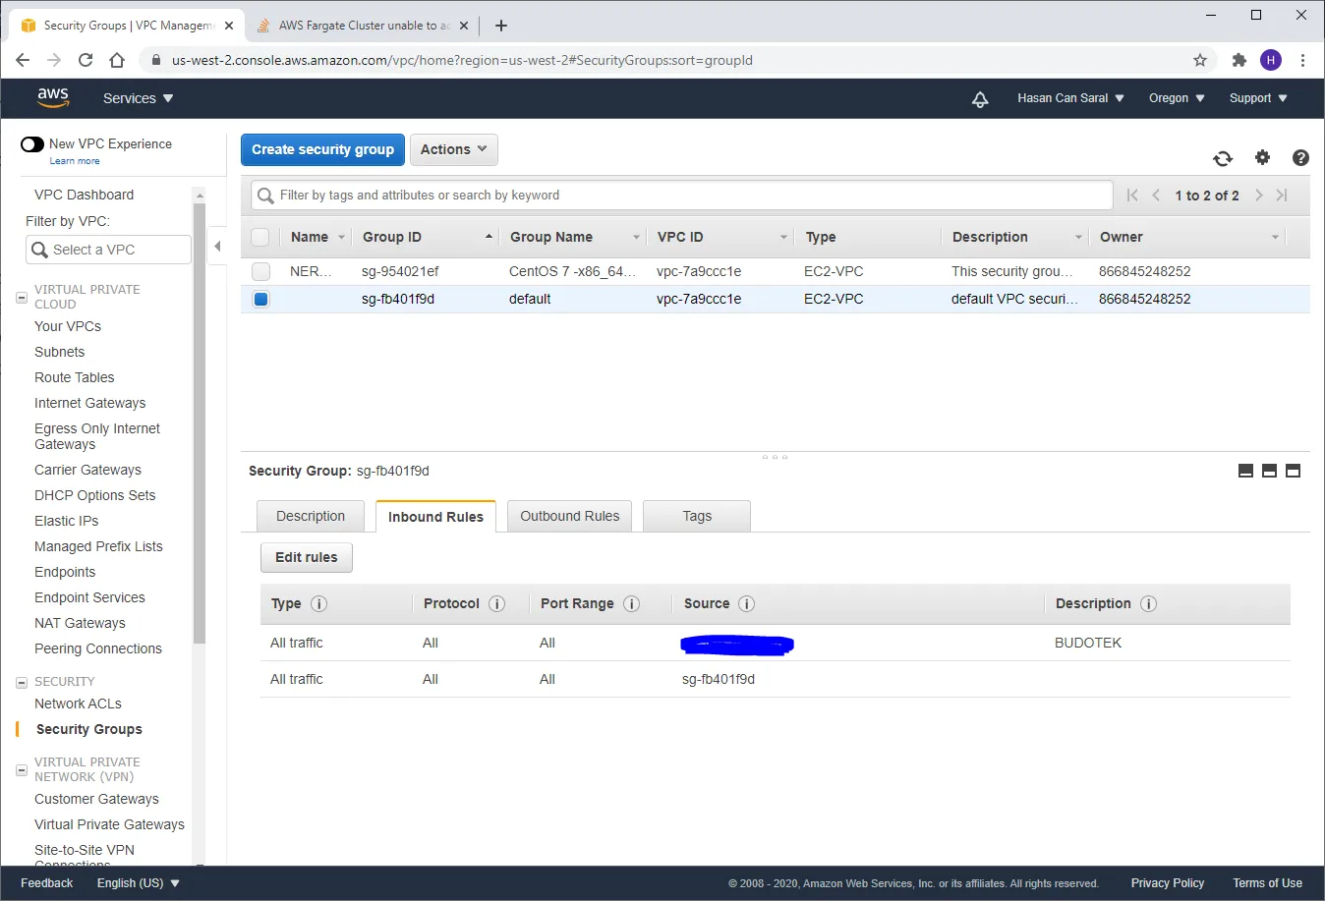The width and height of the screenshot is (1325, 901).
Task: Click the AWS logo home icon
Action: [x=53, y=98]
